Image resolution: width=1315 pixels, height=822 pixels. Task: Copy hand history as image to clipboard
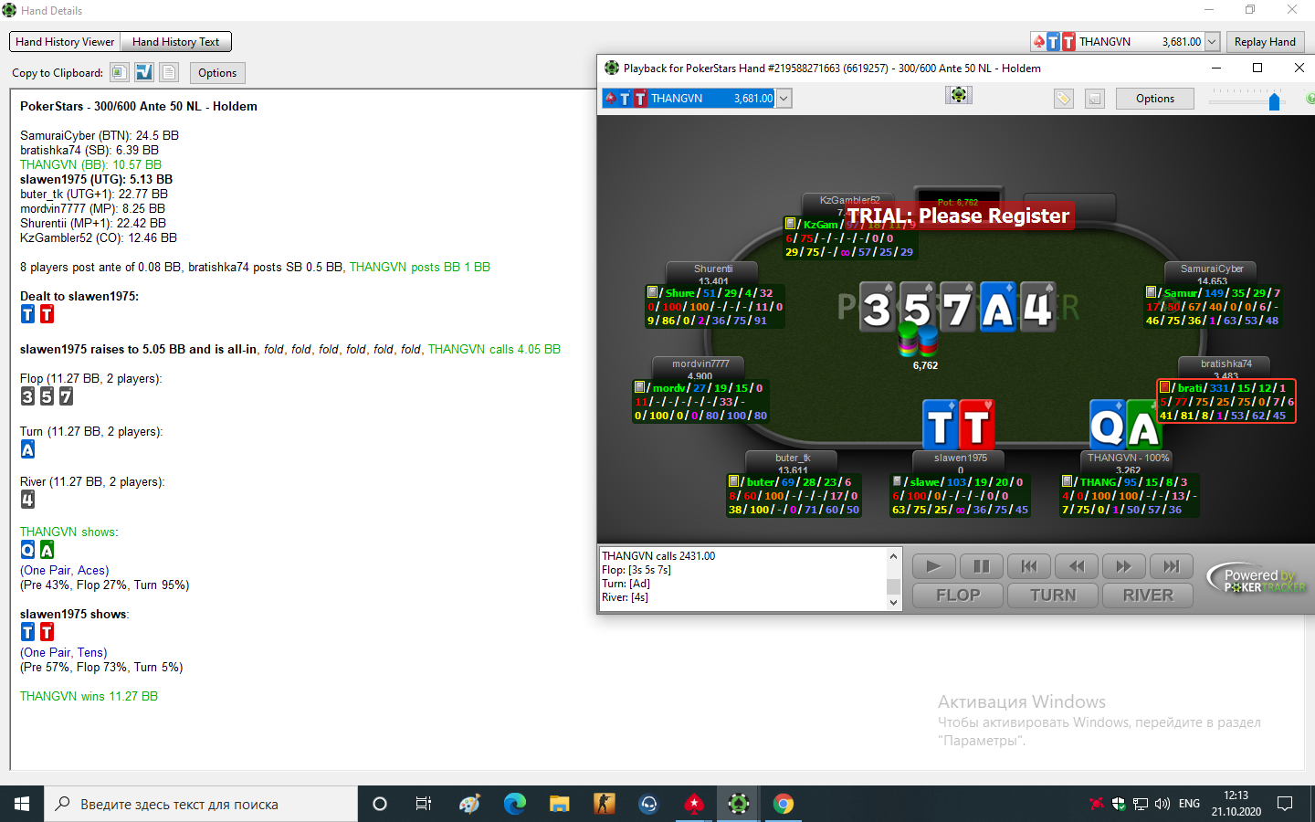pos(120,72)
